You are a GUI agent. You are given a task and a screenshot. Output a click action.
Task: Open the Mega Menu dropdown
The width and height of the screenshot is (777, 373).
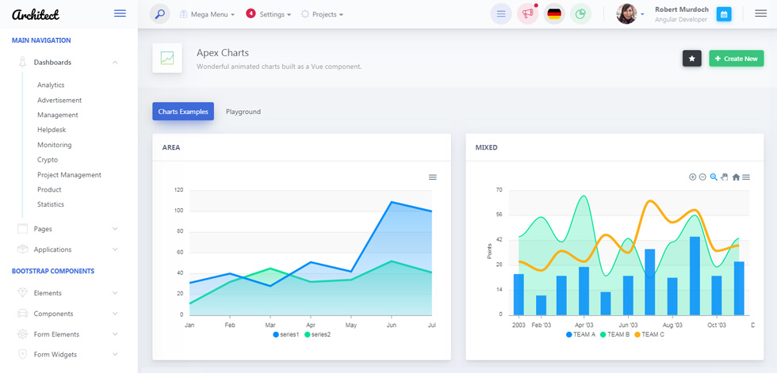click(207, 14)
